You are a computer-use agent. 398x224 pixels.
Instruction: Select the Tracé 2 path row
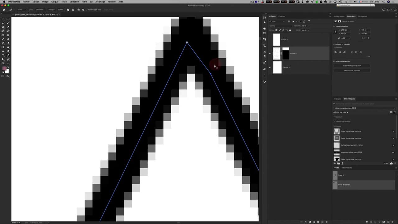click(x=364, y=175)
